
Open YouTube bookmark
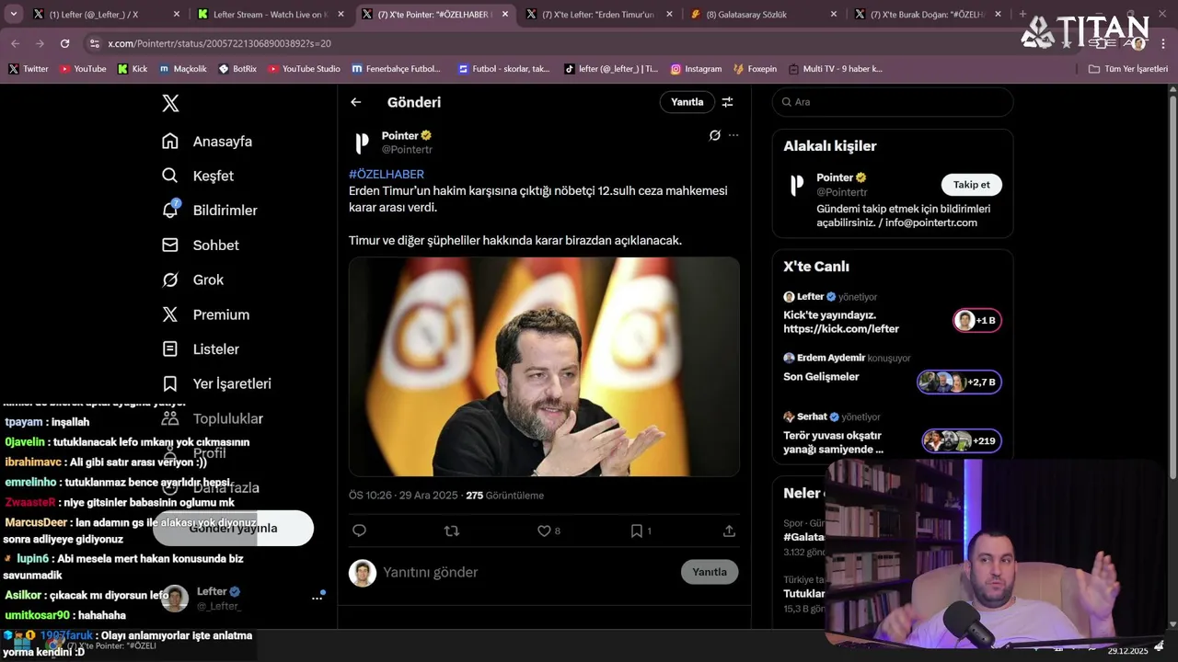(x=83, y=69)
